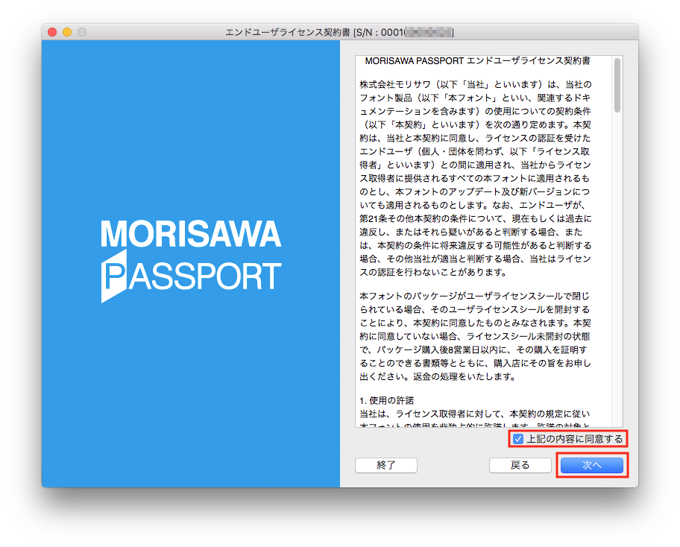Click the 戻る button

(520, 465)
